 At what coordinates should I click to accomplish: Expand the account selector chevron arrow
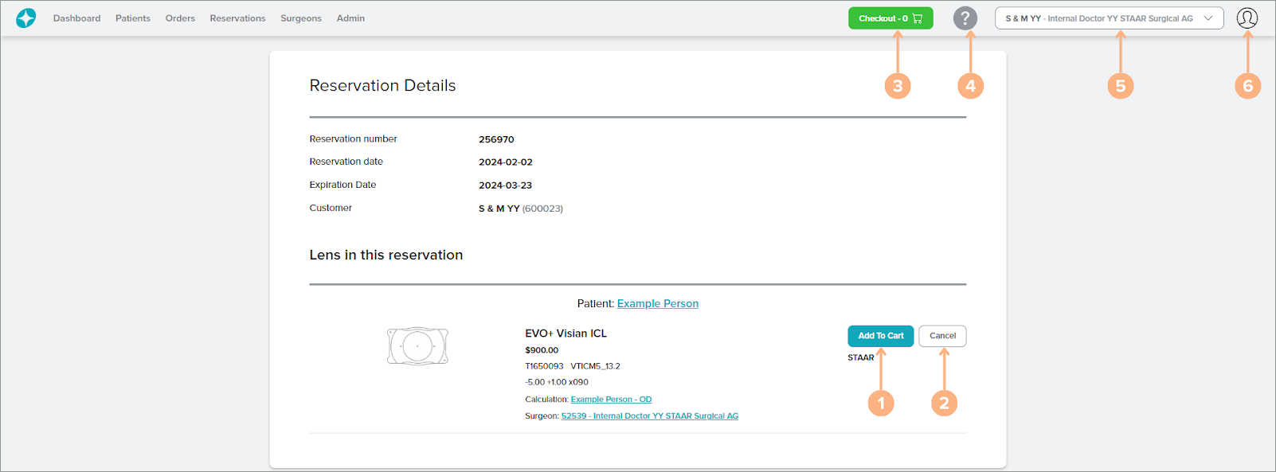[1208, 18]
